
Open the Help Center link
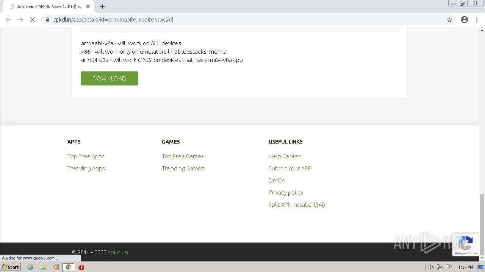click(285, 156)
